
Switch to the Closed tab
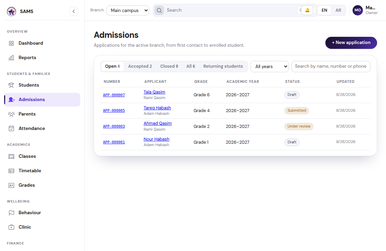(169, 66)
